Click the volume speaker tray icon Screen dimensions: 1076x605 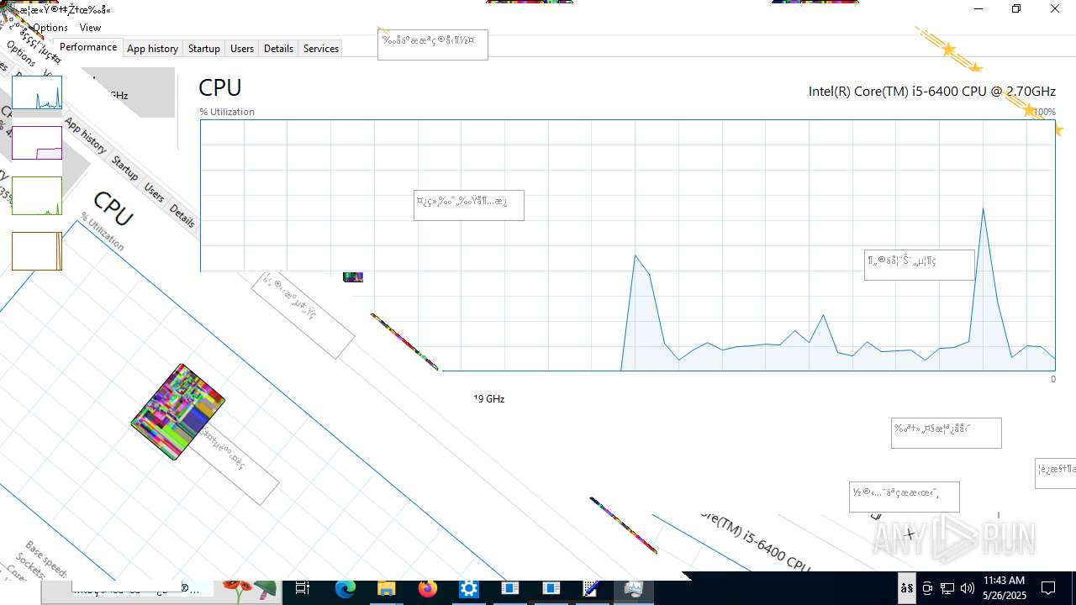pos(968,588)
